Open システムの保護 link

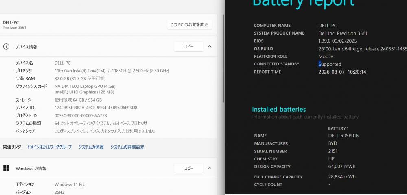pos(91,147)
